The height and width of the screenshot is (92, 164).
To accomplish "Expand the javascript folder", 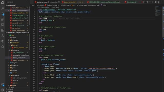I will [x=9, y=65].
